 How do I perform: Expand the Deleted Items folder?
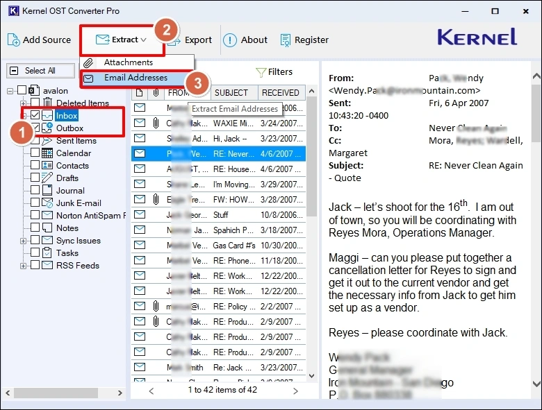point(23,103)
